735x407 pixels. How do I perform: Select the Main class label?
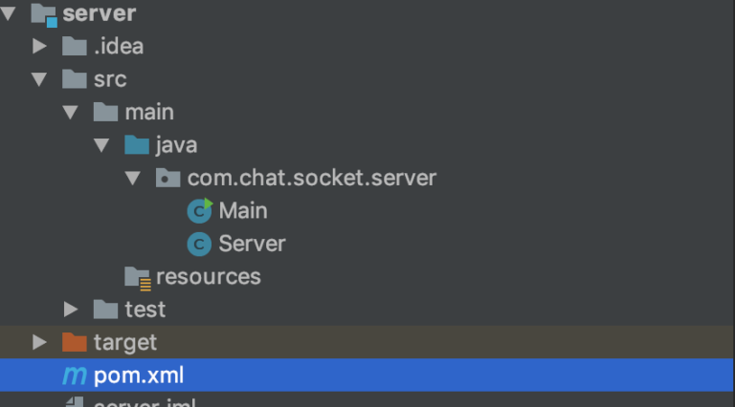243,210
